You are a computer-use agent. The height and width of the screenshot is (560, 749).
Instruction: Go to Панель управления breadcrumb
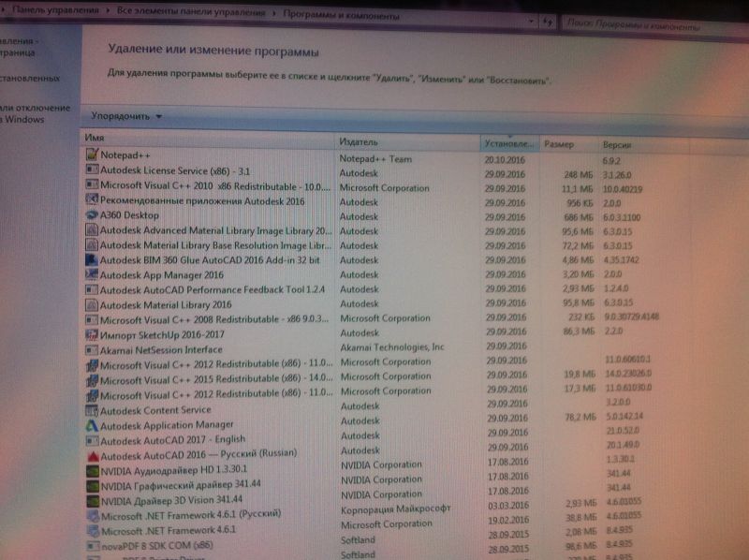pyautogui.click(x=56, y=10)
